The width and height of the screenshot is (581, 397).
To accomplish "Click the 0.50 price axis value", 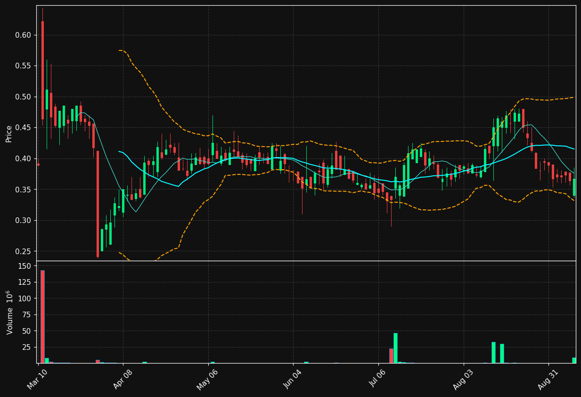I will (23, 97).
